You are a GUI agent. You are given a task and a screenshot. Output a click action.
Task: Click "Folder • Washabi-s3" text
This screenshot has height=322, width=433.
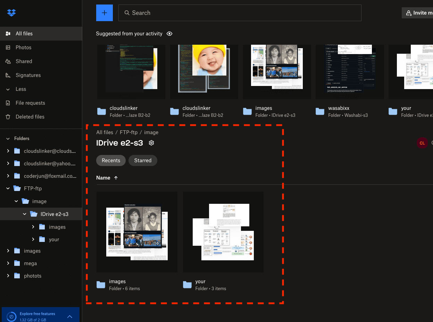pos(348,115)
